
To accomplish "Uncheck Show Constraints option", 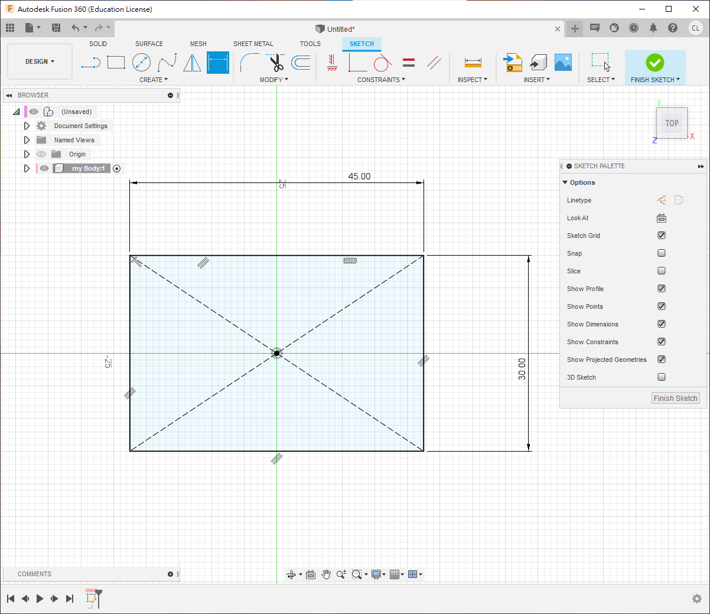I will (662, 342).
